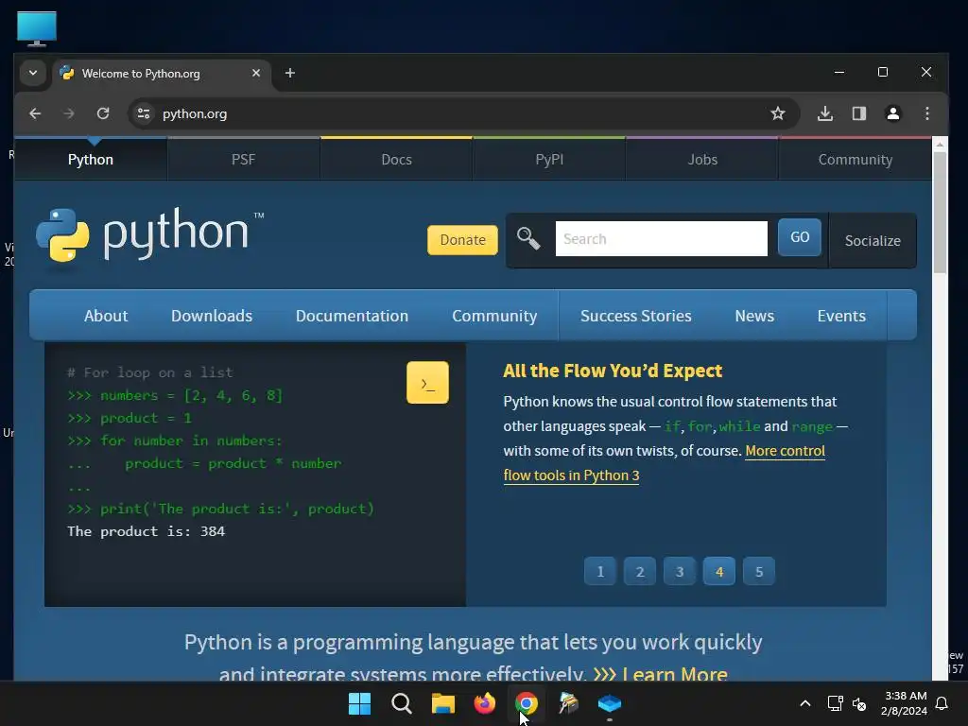Open the blue cube app in taskbar

tap(610, 703)
